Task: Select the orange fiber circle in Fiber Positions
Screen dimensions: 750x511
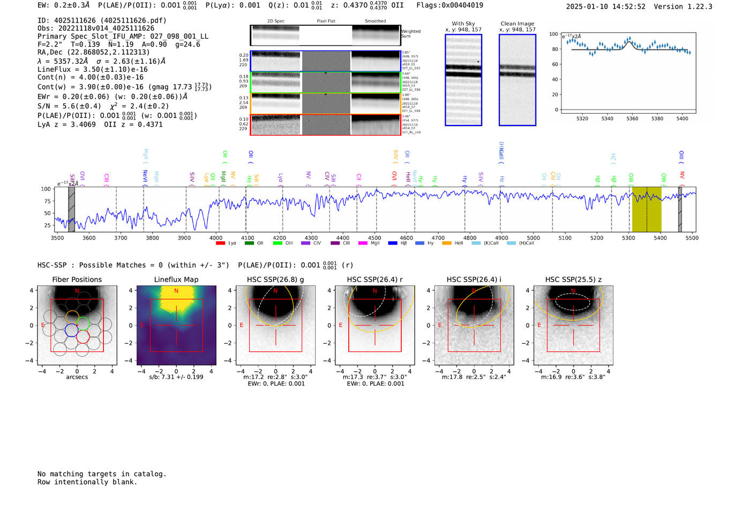Action: 72,317
